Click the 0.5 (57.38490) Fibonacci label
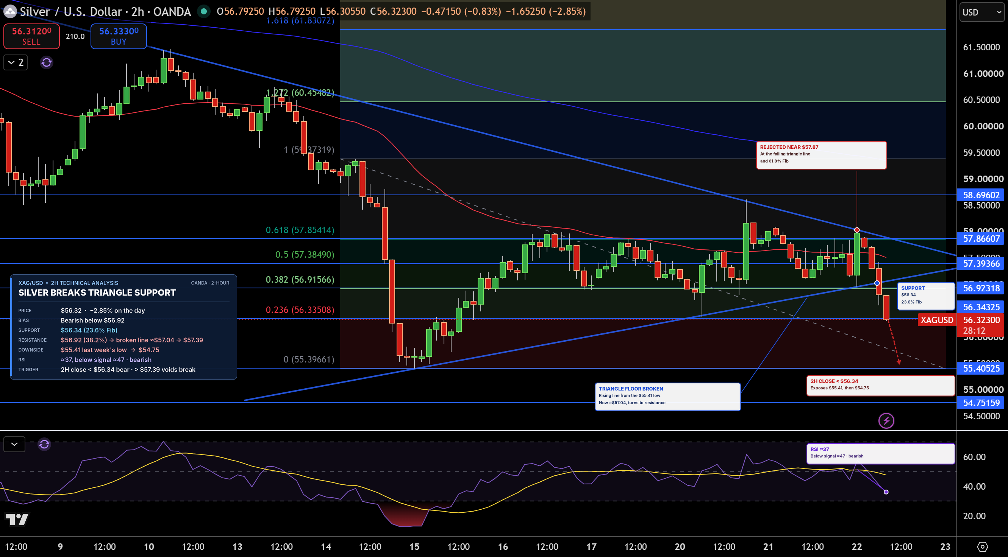Viewport: 1008px width, 557px height. (305, 254)
